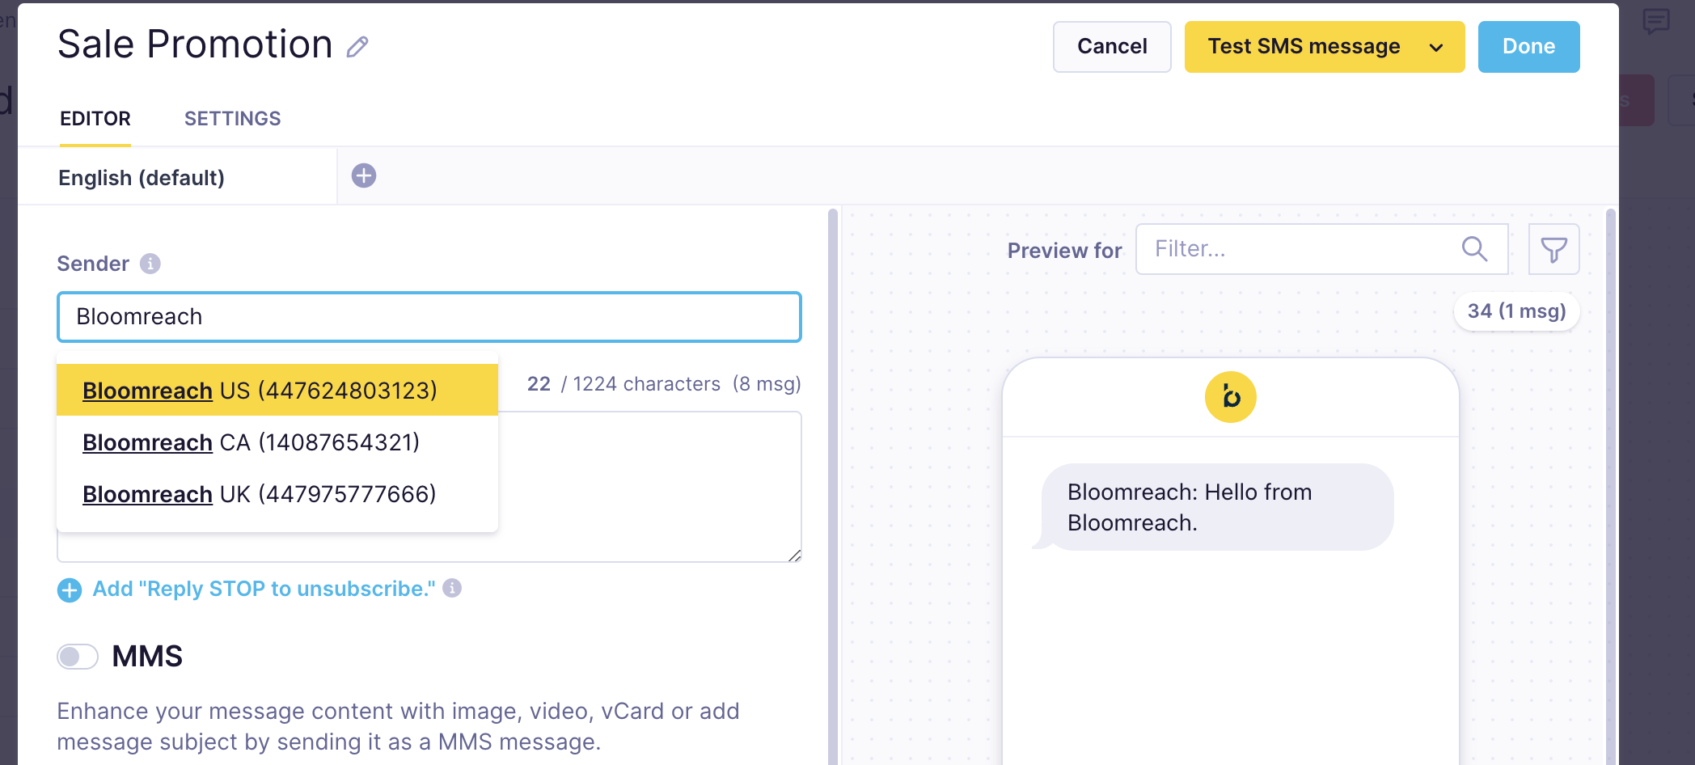Click the text area corner grip
The width and height of the screenshot is (1695, 765).
(794, 555)
